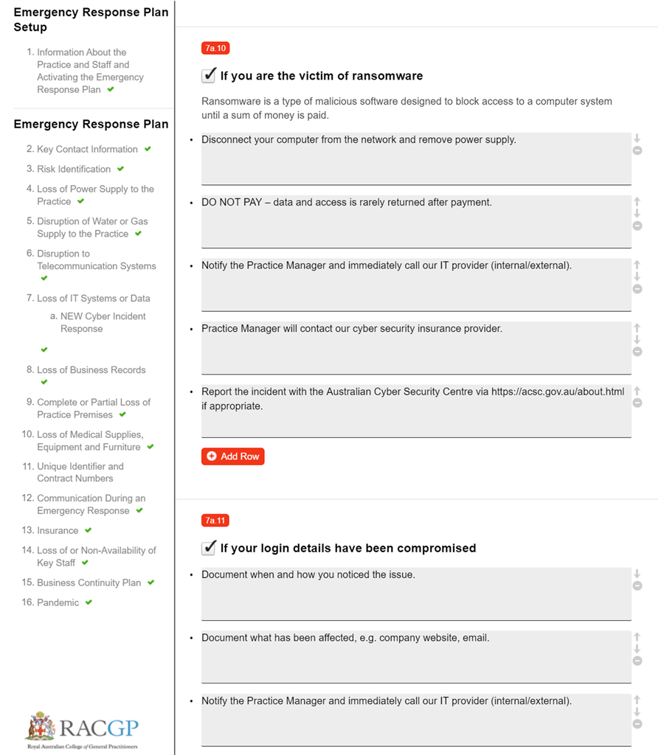Select 'Risk Identification' in the sidebar
This screenshot has width=664, height=755.
[74, 169]
